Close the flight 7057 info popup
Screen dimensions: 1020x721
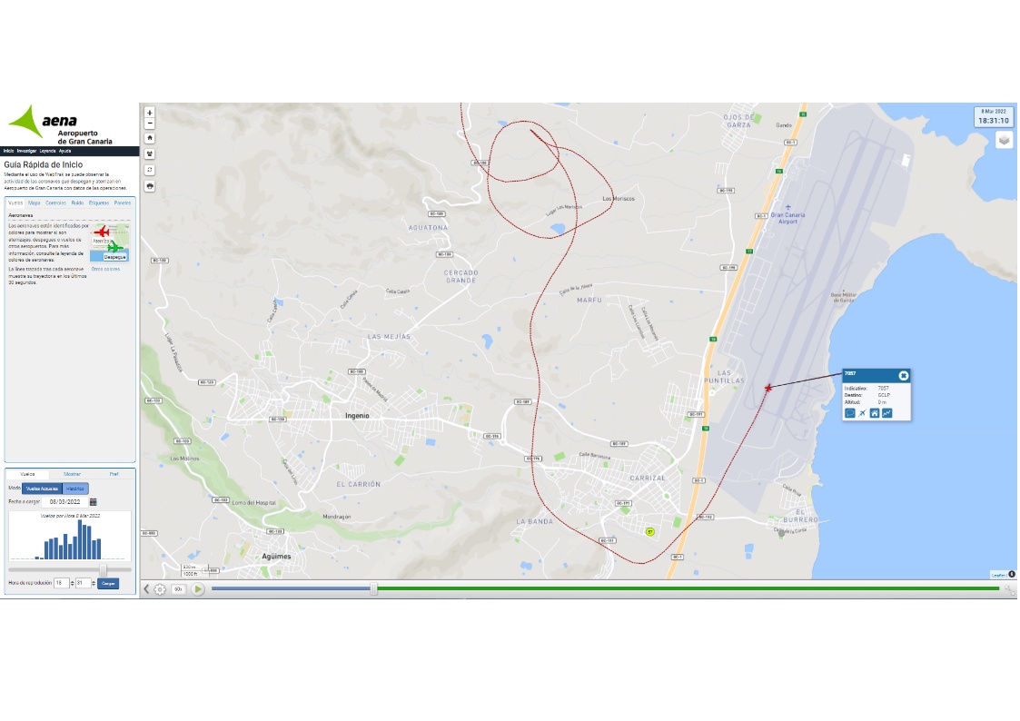[903, 375]
